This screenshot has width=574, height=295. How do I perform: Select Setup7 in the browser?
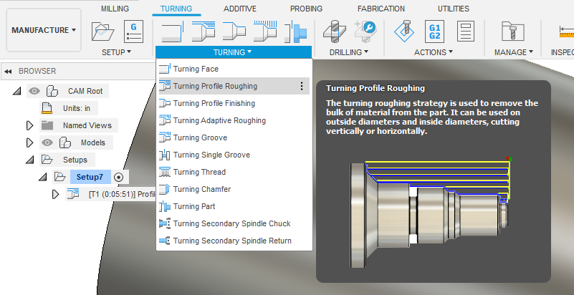tap(90, 177)
